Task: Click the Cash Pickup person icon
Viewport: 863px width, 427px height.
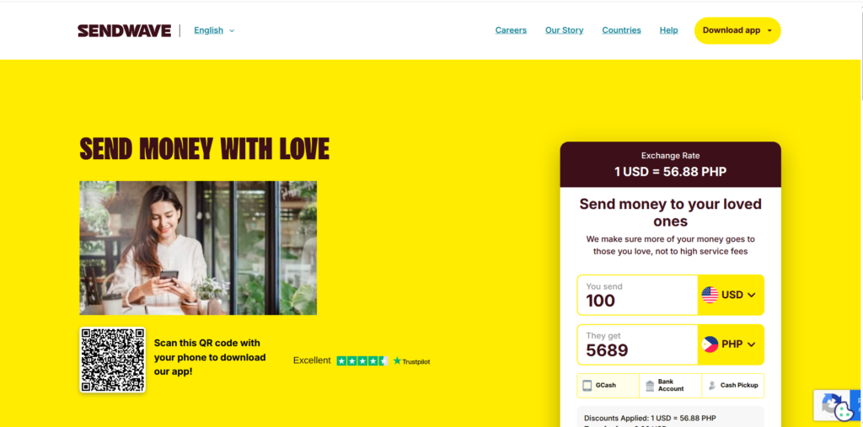Action: (712, 385)
